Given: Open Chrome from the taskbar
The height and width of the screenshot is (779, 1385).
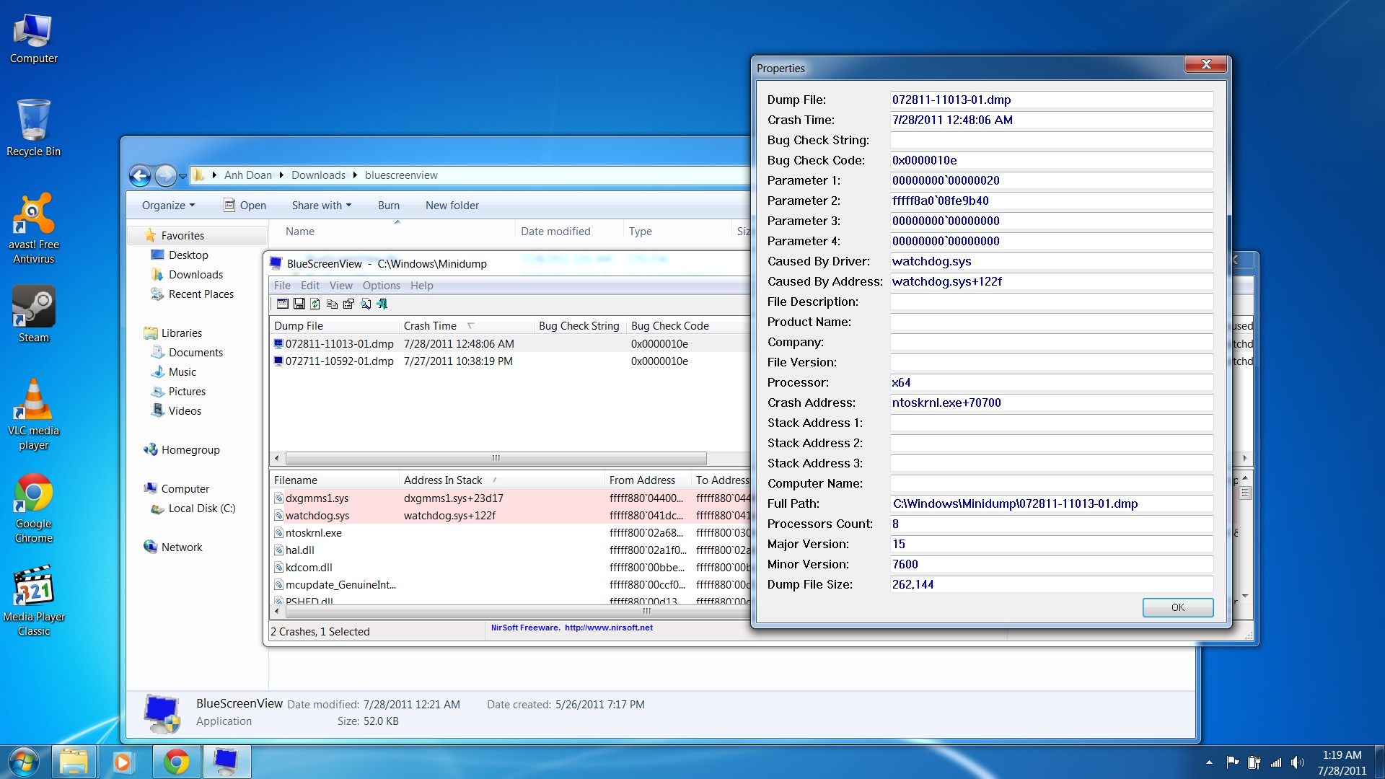Looking at the screenshot, I should [176, 762].
